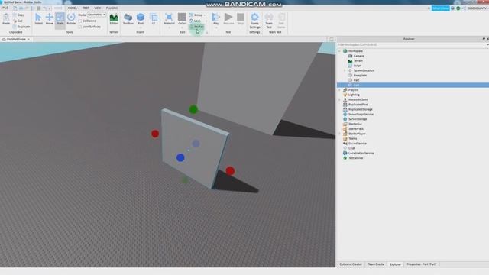Select the unhighlighted Part row in Explorer
The height and width of the screenshot is (275, 489).
[x=356, y=80]
